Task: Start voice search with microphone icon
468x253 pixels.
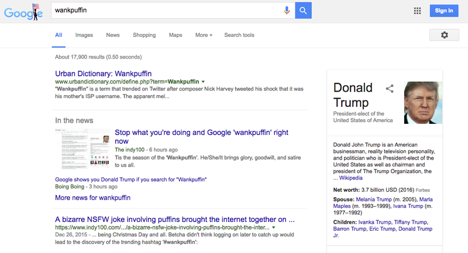Action: point(287,11)
